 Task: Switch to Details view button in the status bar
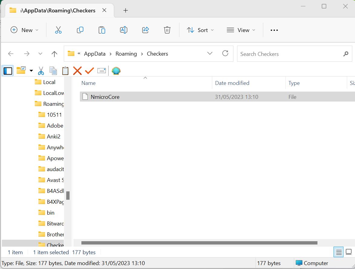(x=339, y=252)
